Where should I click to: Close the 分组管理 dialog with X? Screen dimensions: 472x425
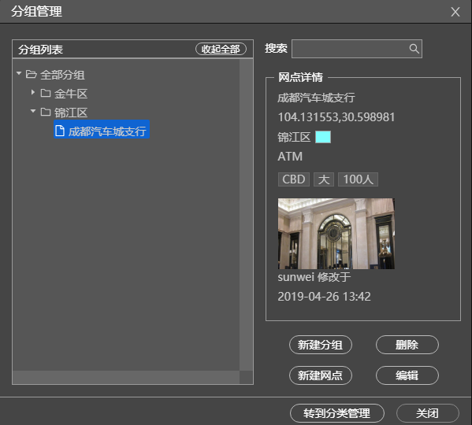coord(455,12)
